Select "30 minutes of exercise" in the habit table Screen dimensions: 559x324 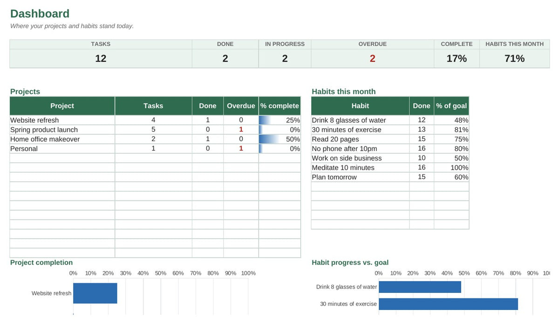[x=360, y=130]
